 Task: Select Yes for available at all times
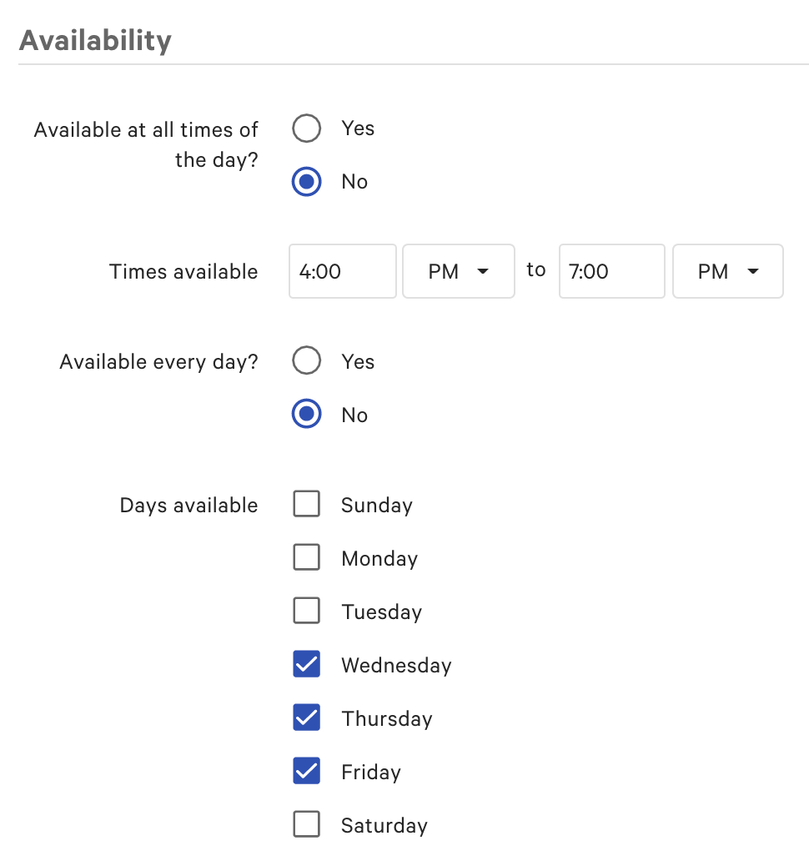tap(307, 128)
